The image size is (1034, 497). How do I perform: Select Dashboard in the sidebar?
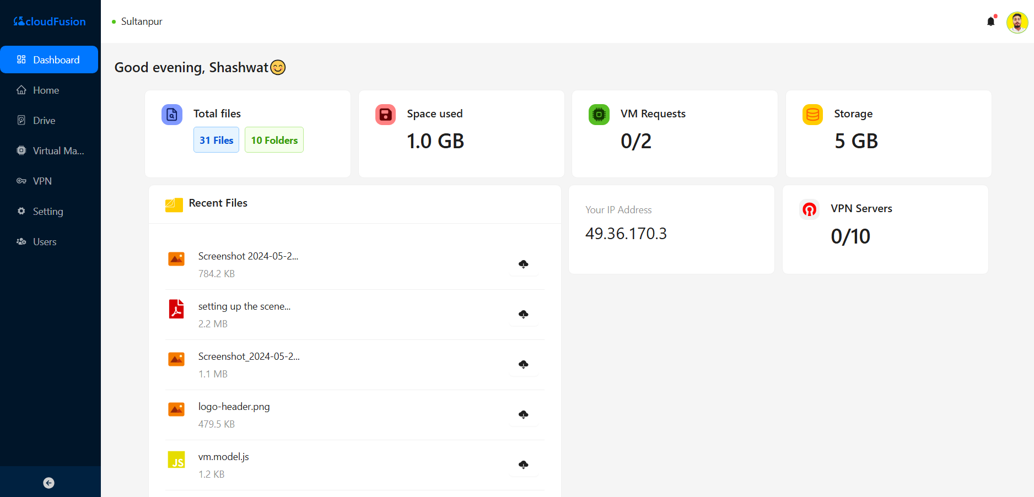click(49, 60)
